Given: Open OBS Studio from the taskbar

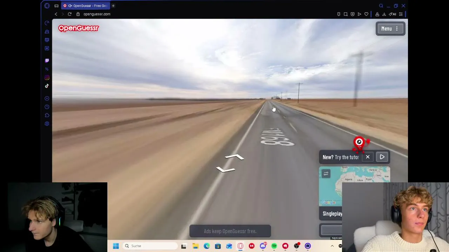Looking at the screenshot, I should (x=296, y=246).
